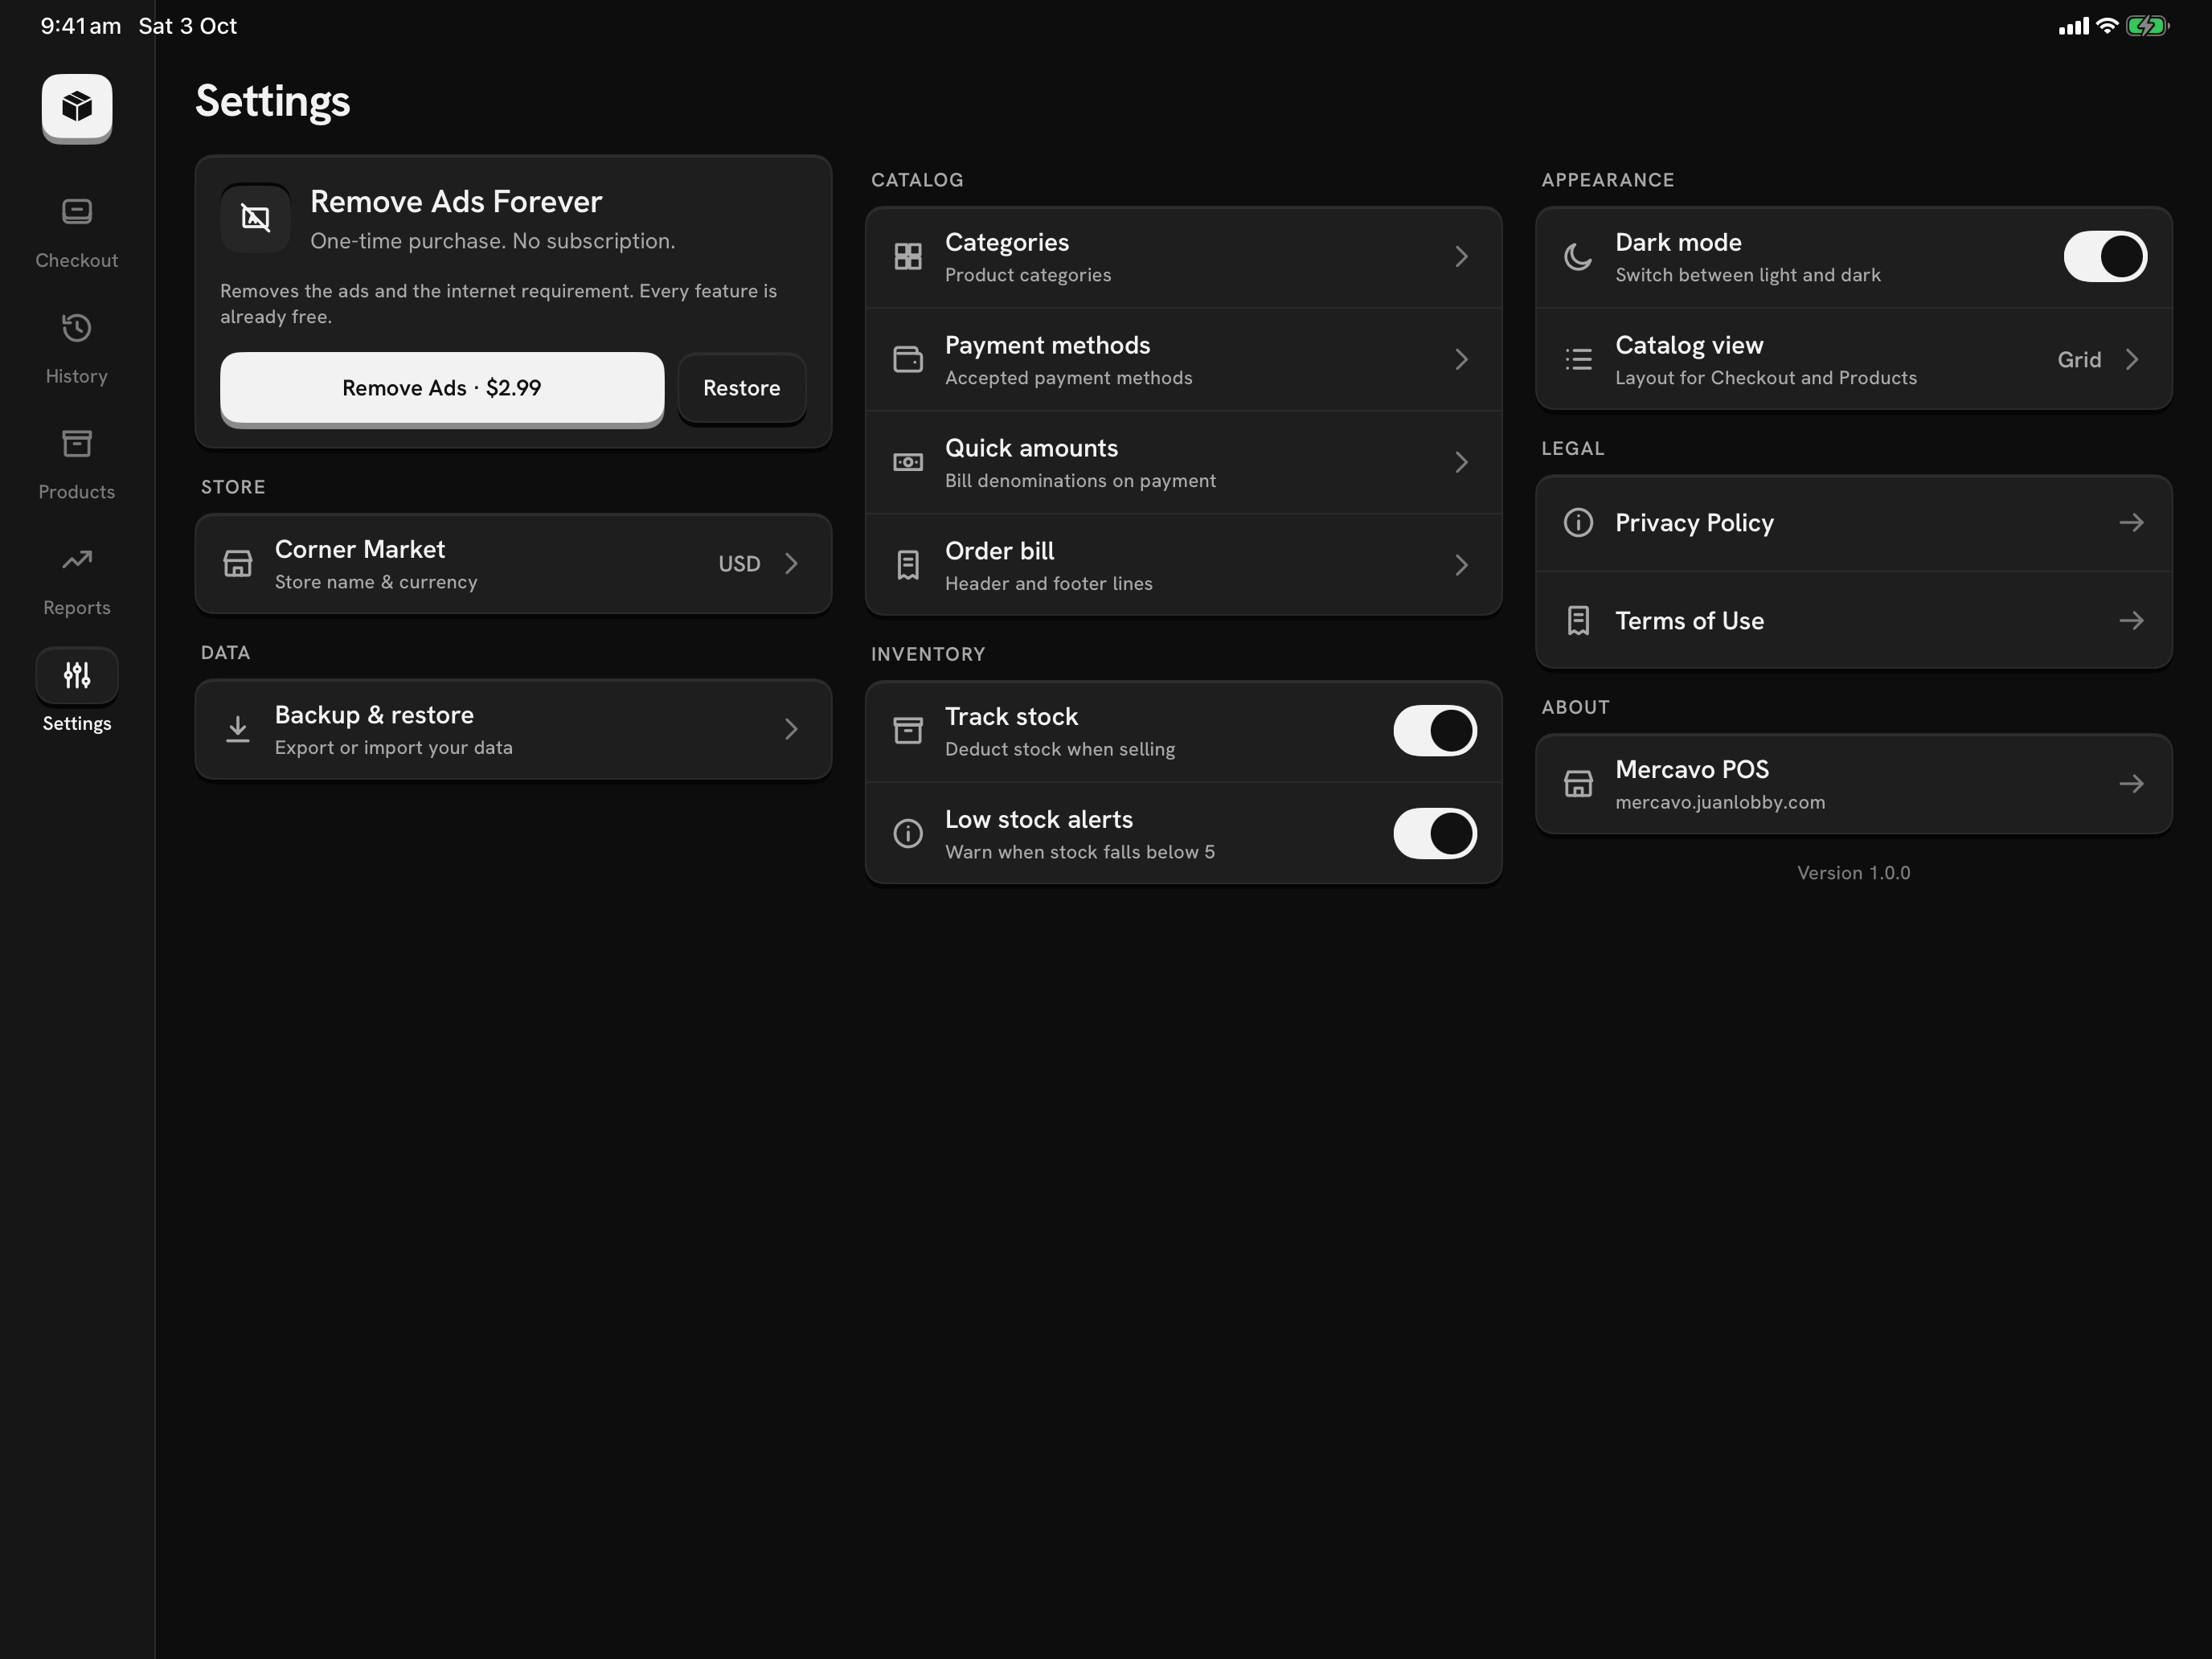Click the battery status icon
Image resolution: width=2212 pixels, height=1659 pixels.
[x=2147, y=26]
